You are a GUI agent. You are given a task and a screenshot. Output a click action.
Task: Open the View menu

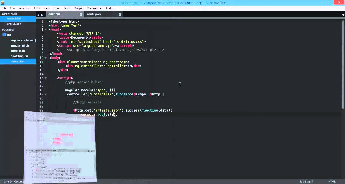coord(47,8)
